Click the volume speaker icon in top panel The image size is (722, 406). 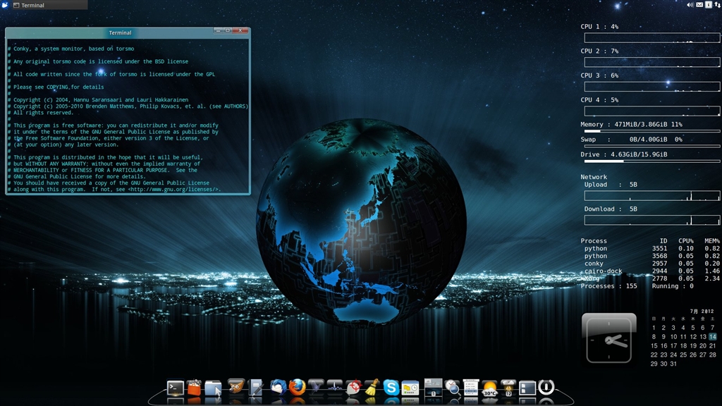pos(690,5)
